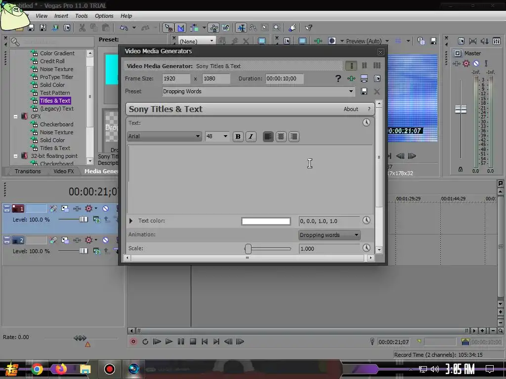Click the About link in Sony Titles & Text
The width and height of the screenshot is (506, 379).
tap(351, 109)
